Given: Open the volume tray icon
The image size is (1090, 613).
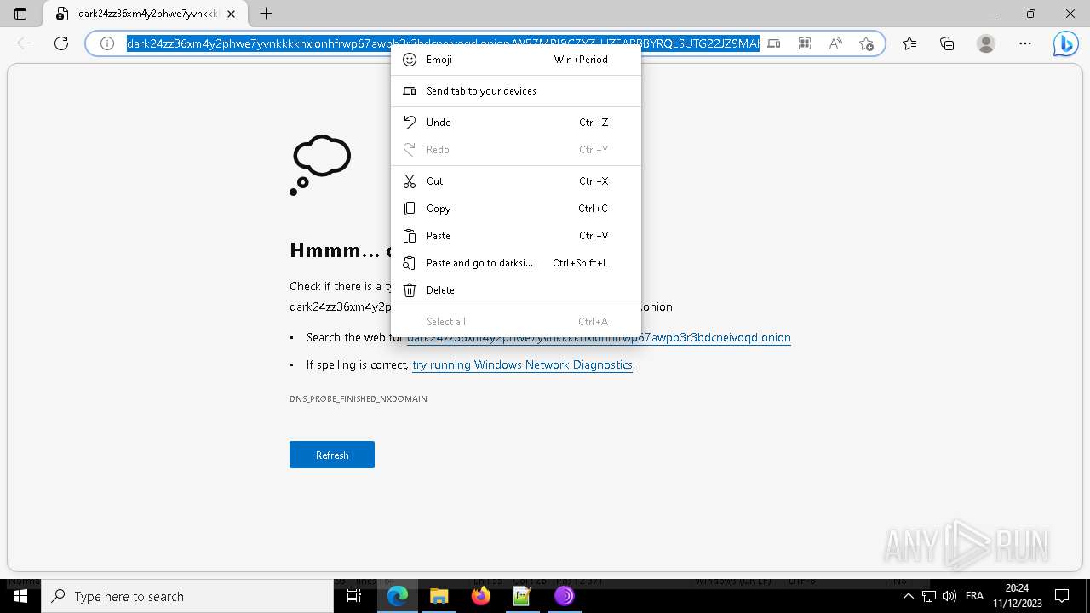Looking at the screenshot, I should (949, 596).
